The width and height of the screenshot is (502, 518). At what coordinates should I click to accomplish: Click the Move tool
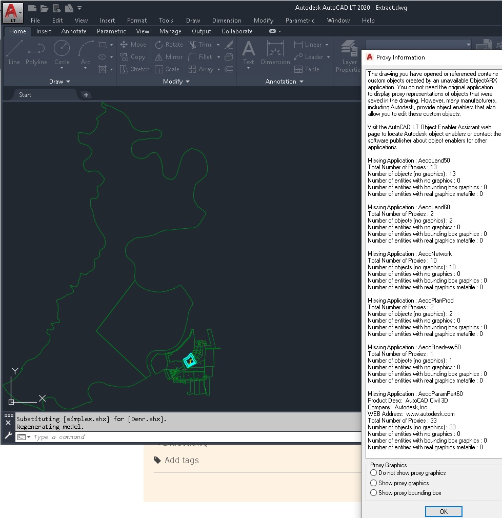coord(133,44)
